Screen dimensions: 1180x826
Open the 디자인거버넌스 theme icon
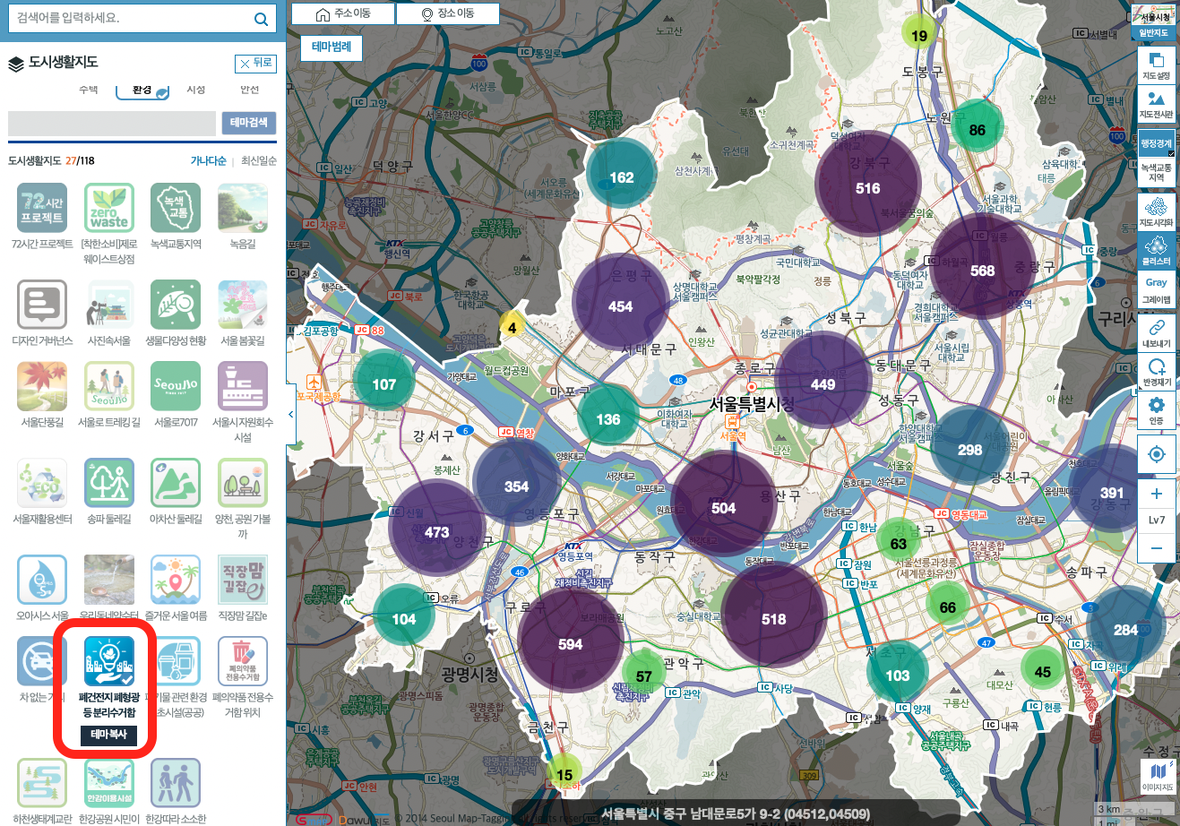pos(42,305)
